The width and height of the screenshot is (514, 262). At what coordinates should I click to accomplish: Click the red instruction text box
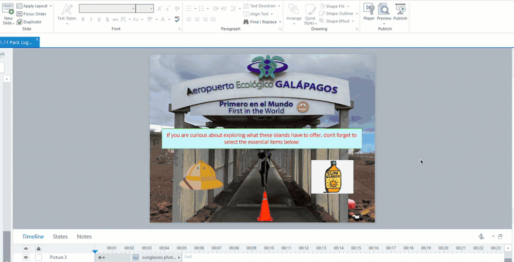pos(261,139)
